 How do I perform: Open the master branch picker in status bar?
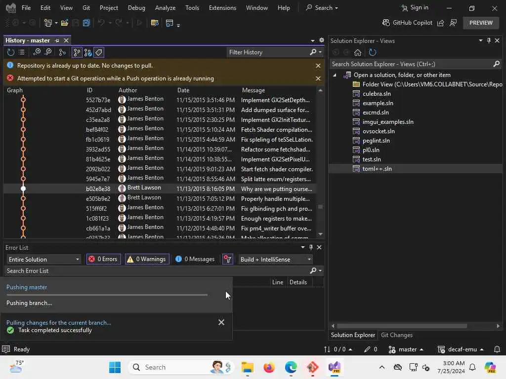tap(406, 349)
